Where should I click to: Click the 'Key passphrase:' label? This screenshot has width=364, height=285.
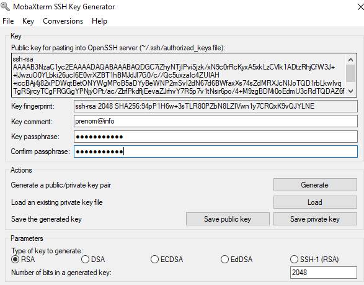pos(35,137)
